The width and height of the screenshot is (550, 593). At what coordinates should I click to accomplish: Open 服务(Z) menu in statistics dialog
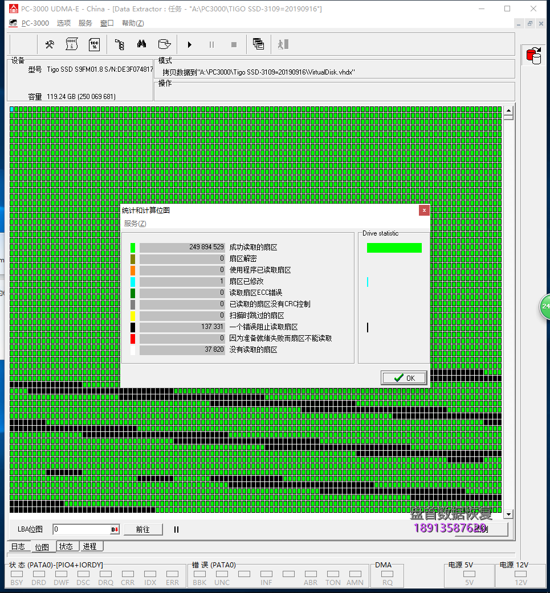135,224
